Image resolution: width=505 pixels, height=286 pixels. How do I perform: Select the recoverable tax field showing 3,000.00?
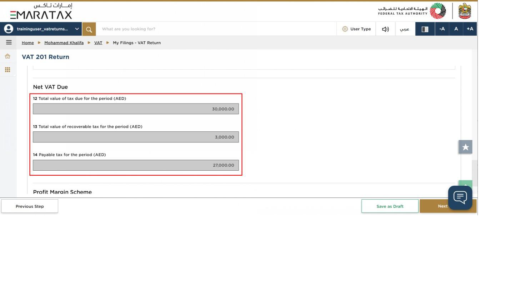coord(136,137)
